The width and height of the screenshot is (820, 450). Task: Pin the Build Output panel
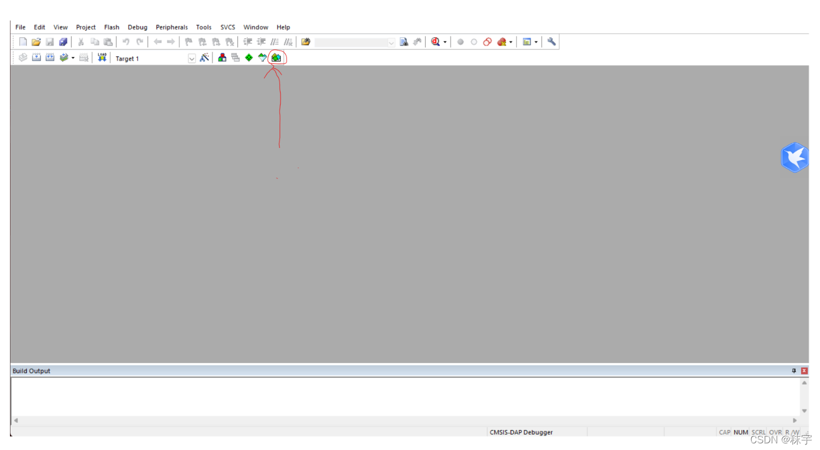(x=794, y=371)
